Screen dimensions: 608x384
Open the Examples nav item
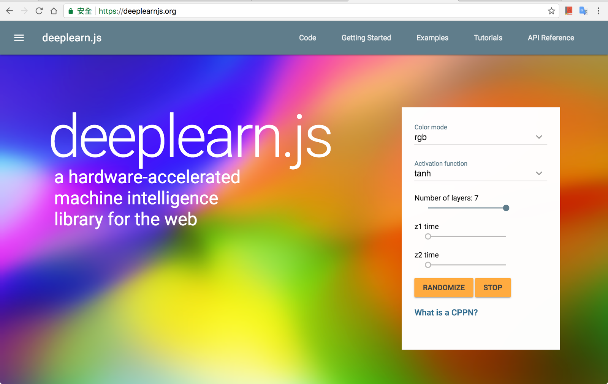click(x=432, y=38)
